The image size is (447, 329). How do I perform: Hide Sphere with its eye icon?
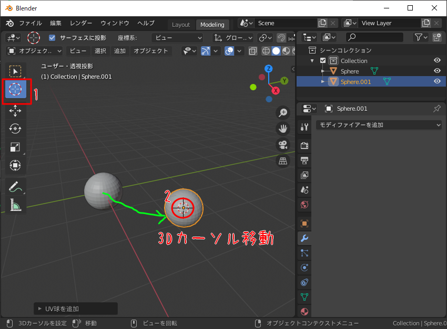click(437, 71)
